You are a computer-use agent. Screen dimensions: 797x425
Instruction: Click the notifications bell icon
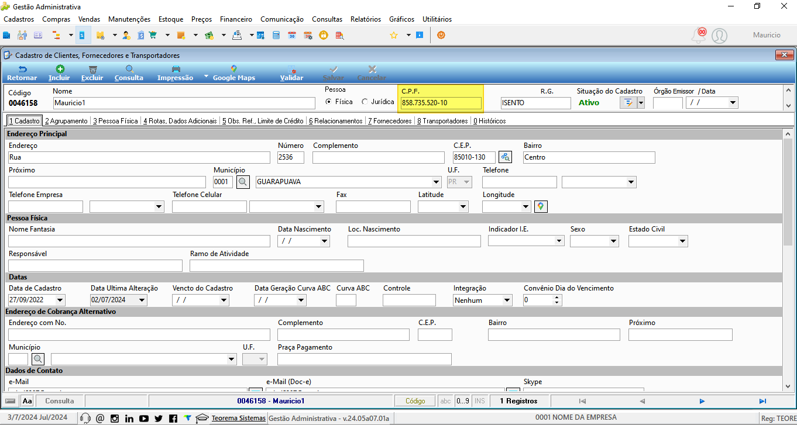[x=698, y=36]
